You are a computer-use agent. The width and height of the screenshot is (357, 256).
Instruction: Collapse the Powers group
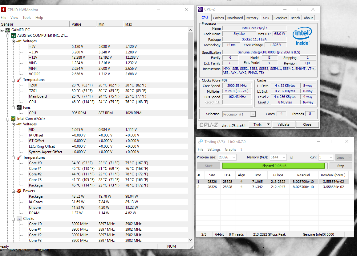pos(14,191)
